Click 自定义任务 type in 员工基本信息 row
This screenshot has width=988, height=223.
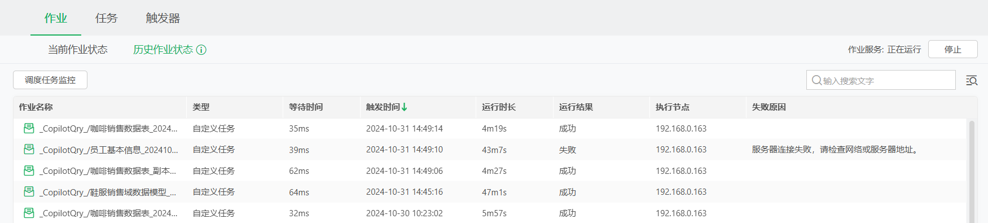214,150
